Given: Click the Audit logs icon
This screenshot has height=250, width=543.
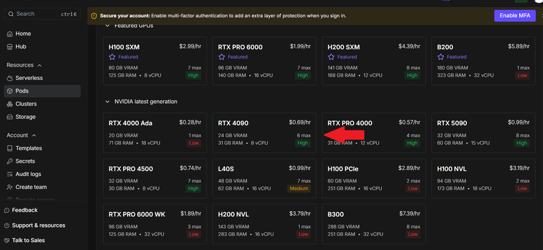Looking at the screenshot, I should (10, 175).
